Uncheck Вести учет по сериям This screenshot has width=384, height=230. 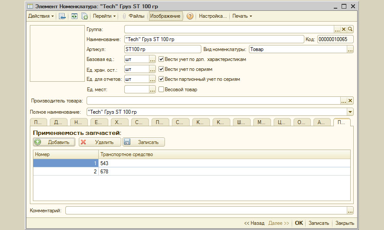tap(161, 69)
